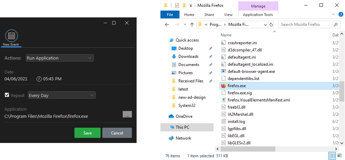Click the 05:45 PM time value
The width and height of the screenshot is (345, 160).
(52, 79)
